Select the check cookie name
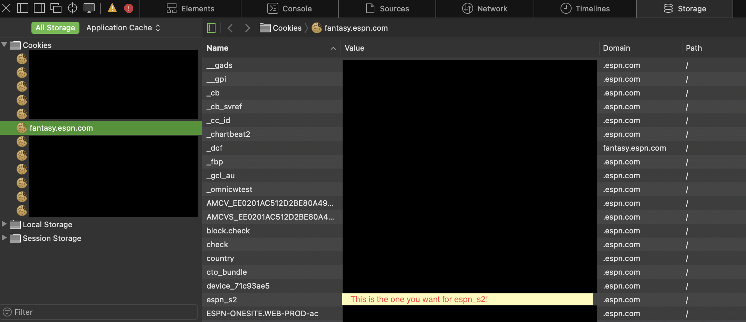This screenshot has height=322, width=746. click(x=217, y=244)
